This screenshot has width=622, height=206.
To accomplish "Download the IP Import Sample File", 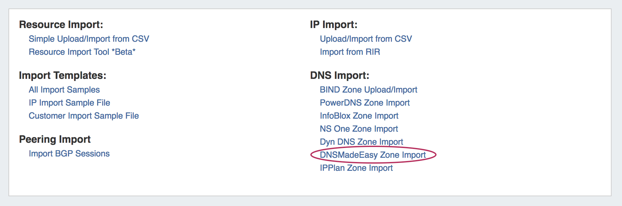I will point(69,103).
